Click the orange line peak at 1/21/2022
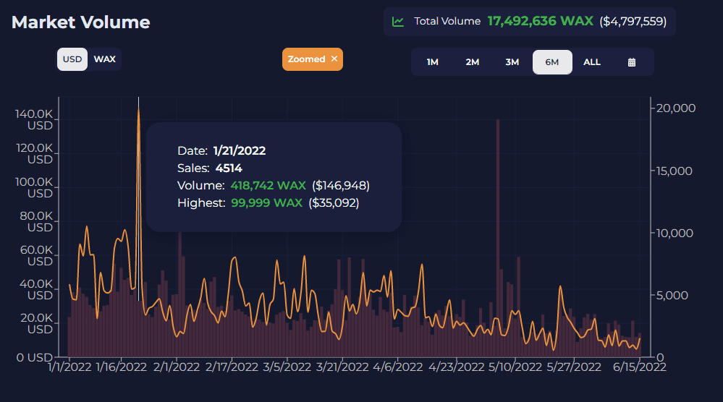 138,110
